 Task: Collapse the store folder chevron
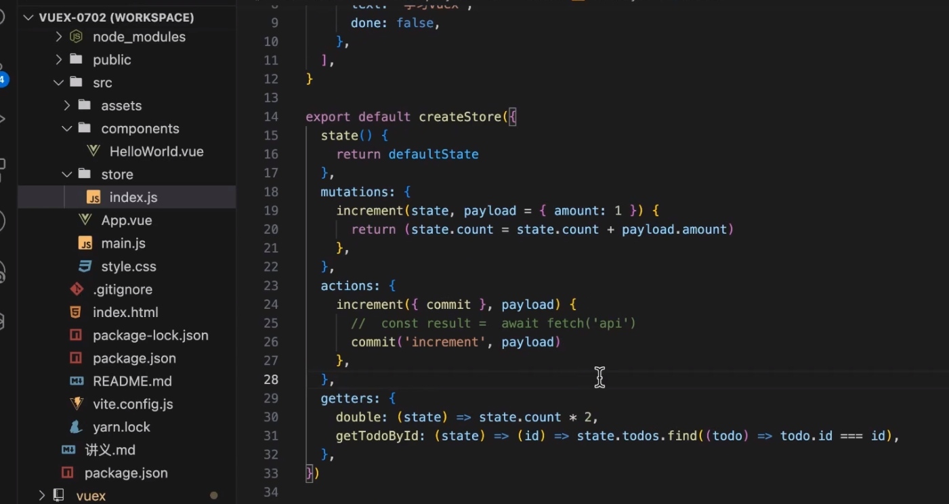66,174
